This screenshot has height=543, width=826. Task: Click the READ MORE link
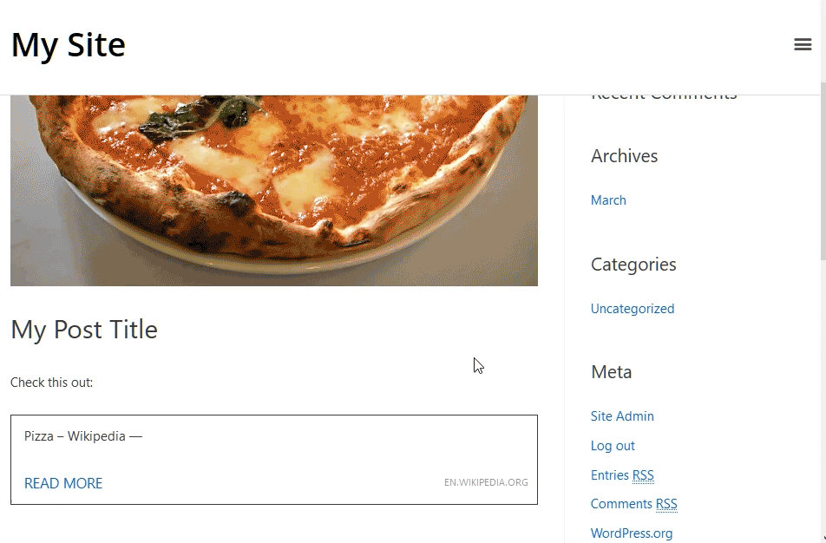[63, 483]
